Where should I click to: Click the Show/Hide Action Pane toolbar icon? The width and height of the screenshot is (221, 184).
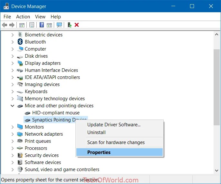(x=49, y=25)
